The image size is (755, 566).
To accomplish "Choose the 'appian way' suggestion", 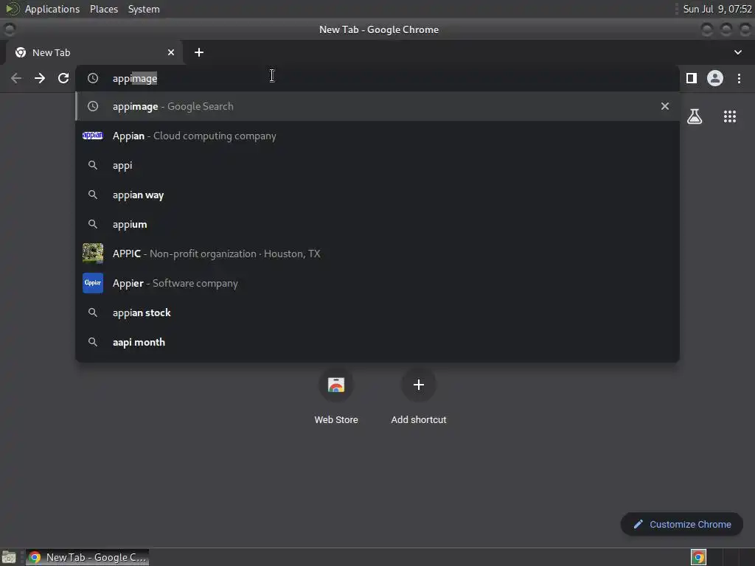I will (377, 195).
